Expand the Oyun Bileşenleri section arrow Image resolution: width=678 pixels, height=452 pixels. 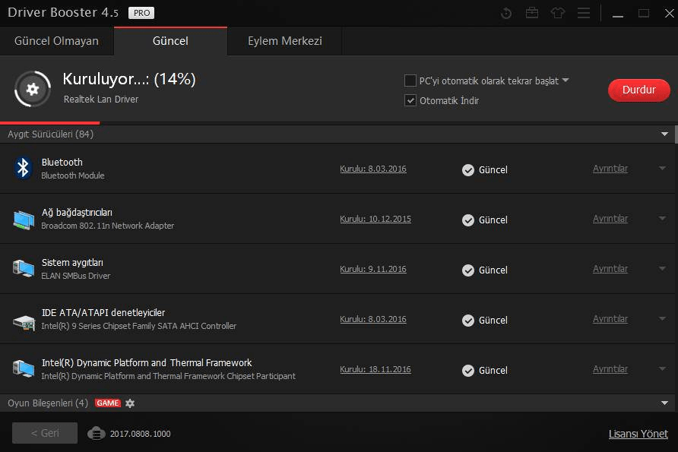pyautogui.click(x=665, y=403)
